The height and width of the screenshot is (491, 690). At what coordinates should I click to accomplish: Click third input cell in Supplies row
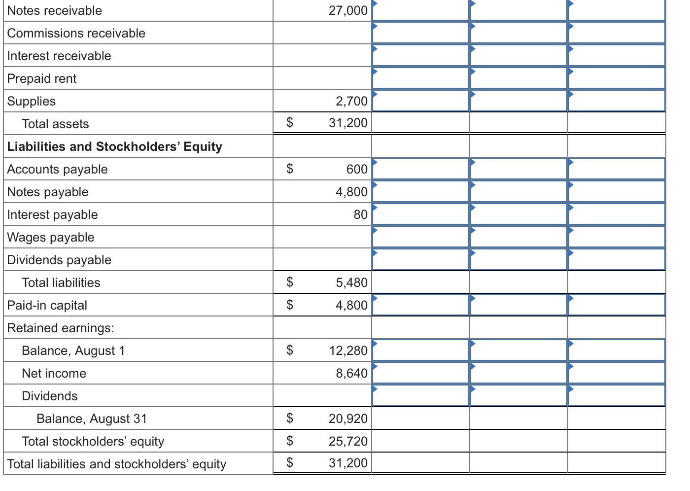(617, 101)
